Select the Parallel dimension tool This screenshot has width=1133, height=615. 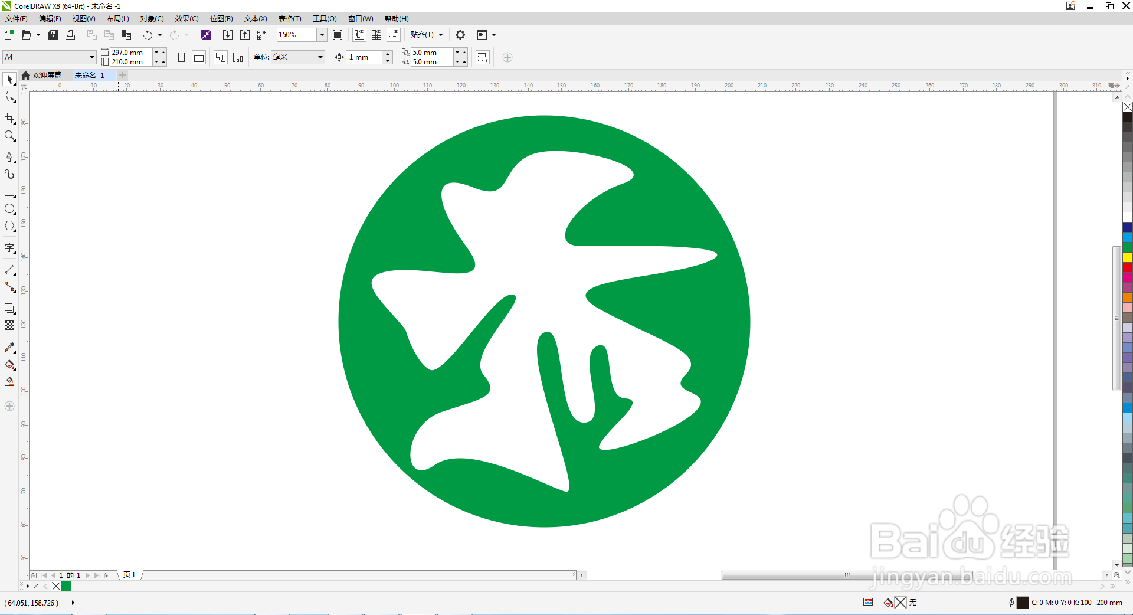9,270
